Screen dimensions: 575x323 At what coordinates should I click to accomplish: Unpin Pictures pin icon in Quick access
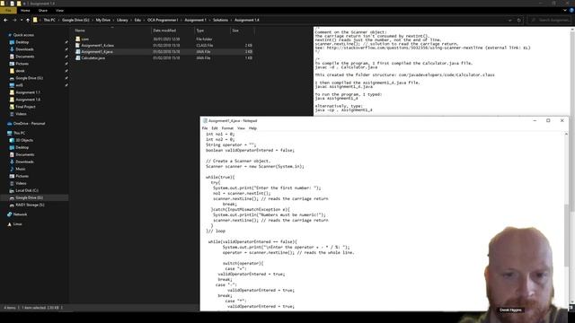point(66,64)
